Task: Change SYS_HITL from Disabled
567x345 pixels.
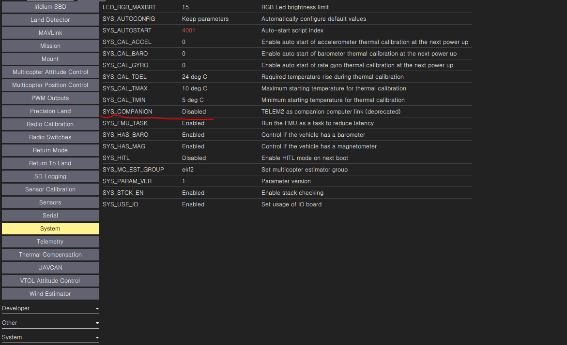Action: click(194, 158)
